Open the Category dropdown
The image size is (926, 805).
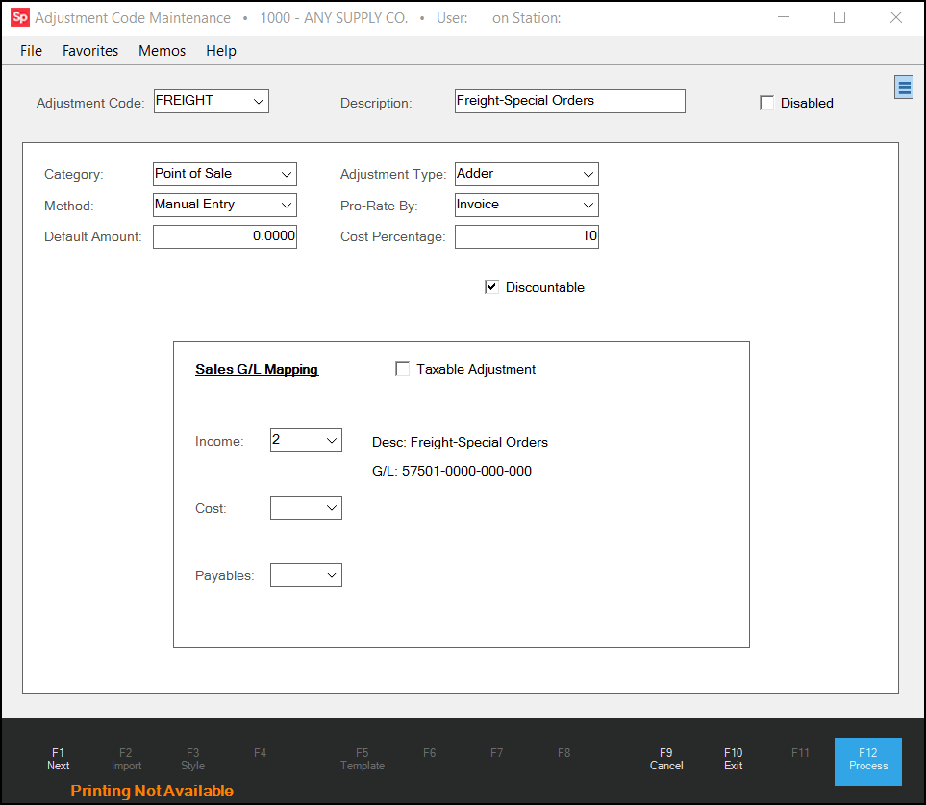tap(287, 174)
